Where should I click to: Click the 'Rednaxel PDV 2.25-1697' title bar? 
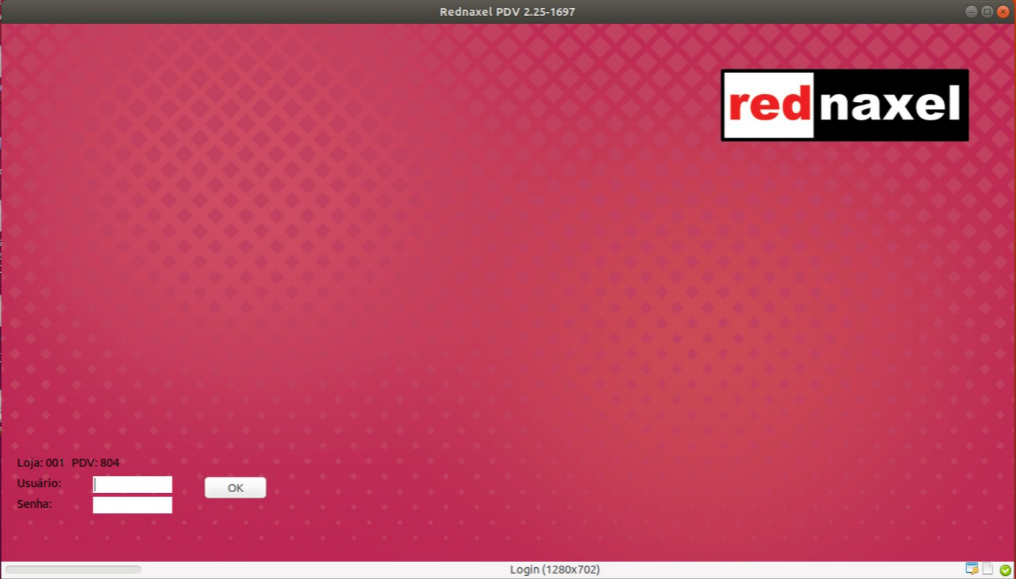508,11
